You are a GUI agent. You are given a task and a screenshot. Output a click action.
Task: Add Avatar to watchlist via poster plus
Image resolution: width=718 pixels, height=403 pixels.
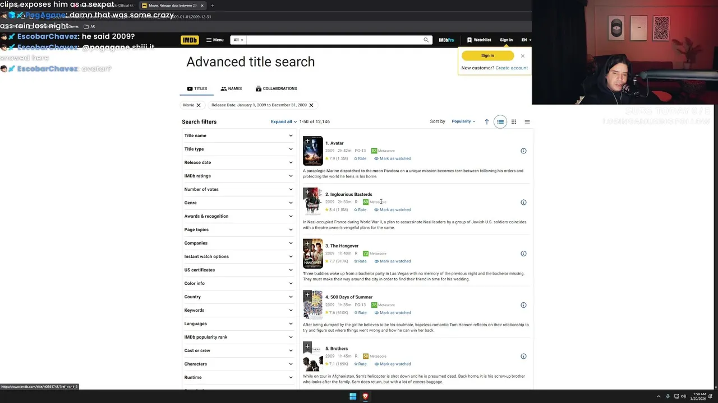point(307,141)
